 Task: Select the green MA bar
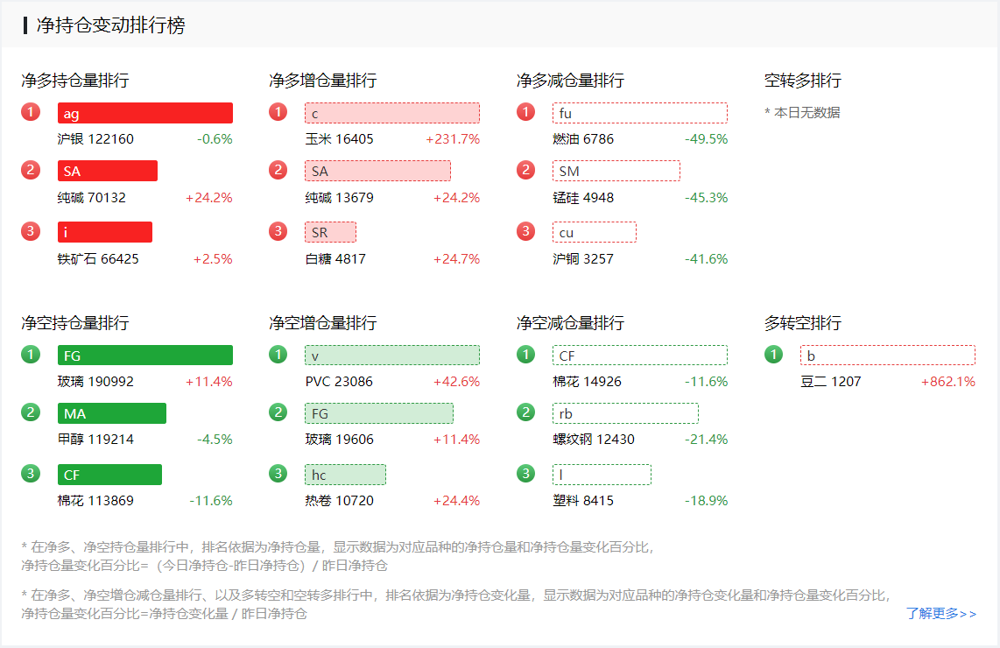pyautogui.click(x=112, y=413)
